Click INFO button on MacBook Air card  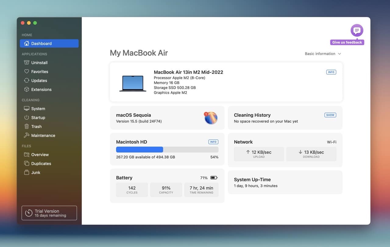point(331,72)
